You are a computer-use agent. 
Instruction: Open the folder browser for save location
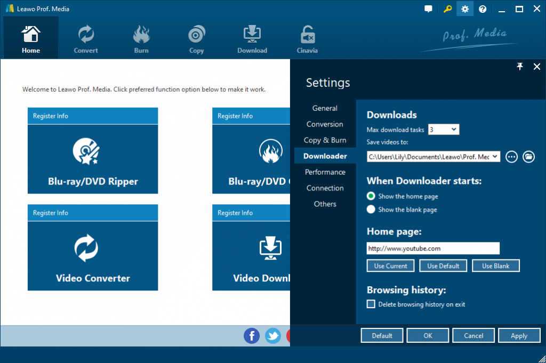point(528,157)
